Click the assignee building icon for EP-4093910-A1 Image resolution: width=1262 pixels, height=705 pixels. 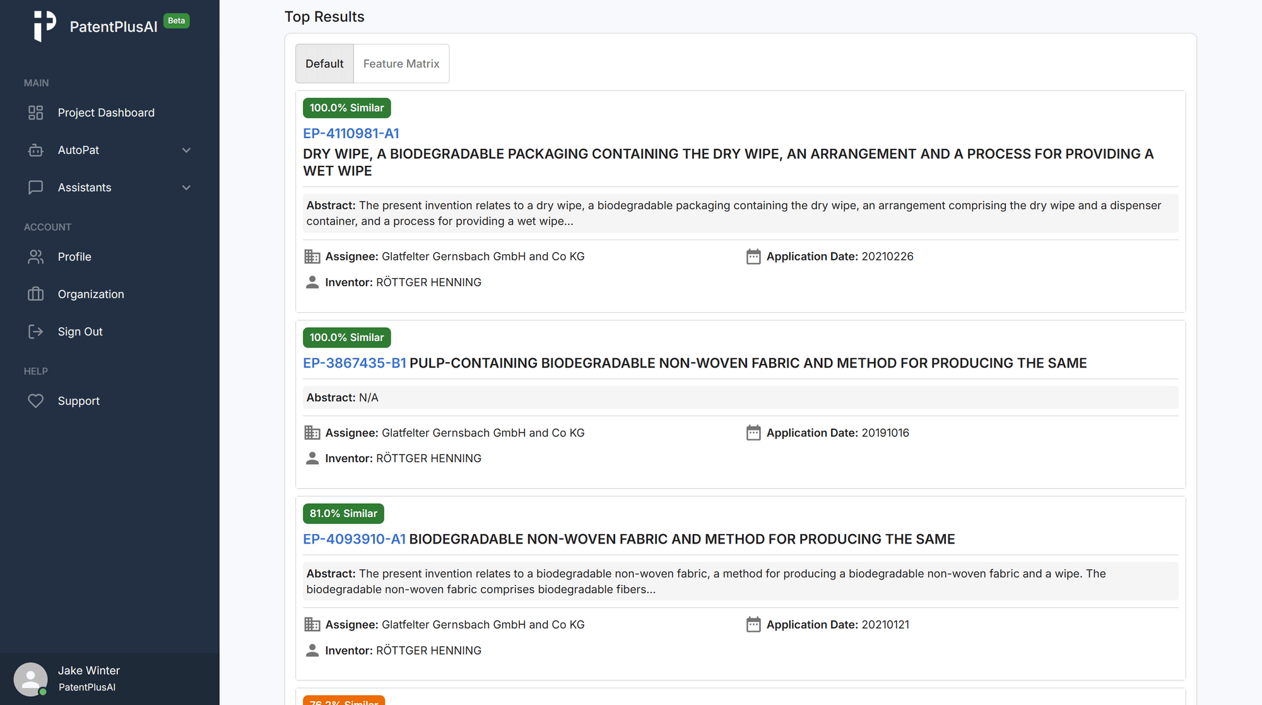312,624
